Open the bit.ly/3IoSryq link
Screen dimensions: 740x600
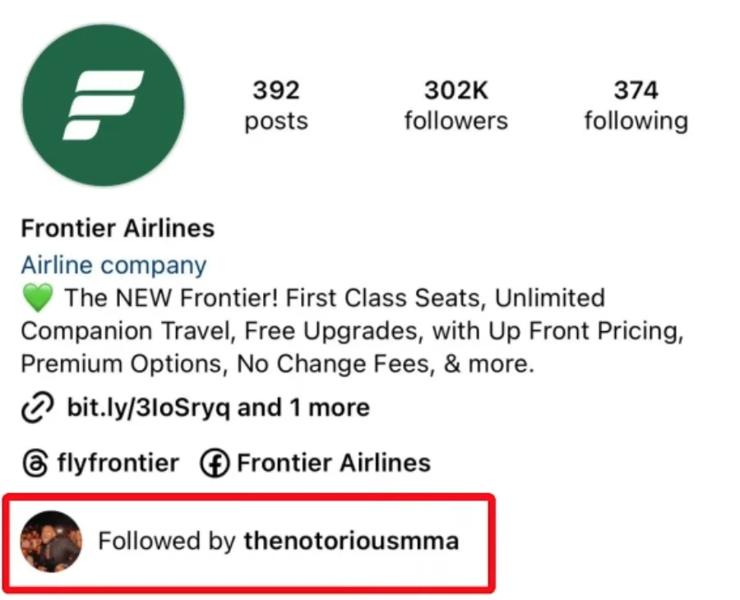pyautogui.click(x=148, y=407)
